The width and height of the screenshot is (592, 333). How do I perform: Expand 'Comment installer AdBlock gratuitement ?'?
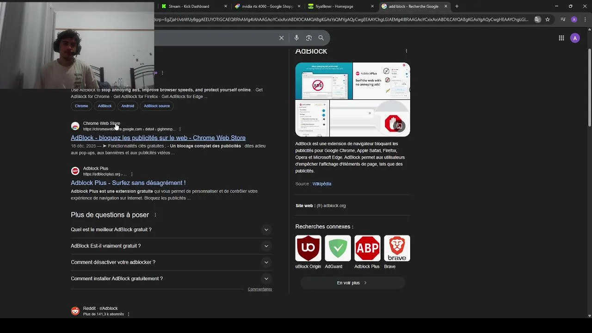[171, 279]
